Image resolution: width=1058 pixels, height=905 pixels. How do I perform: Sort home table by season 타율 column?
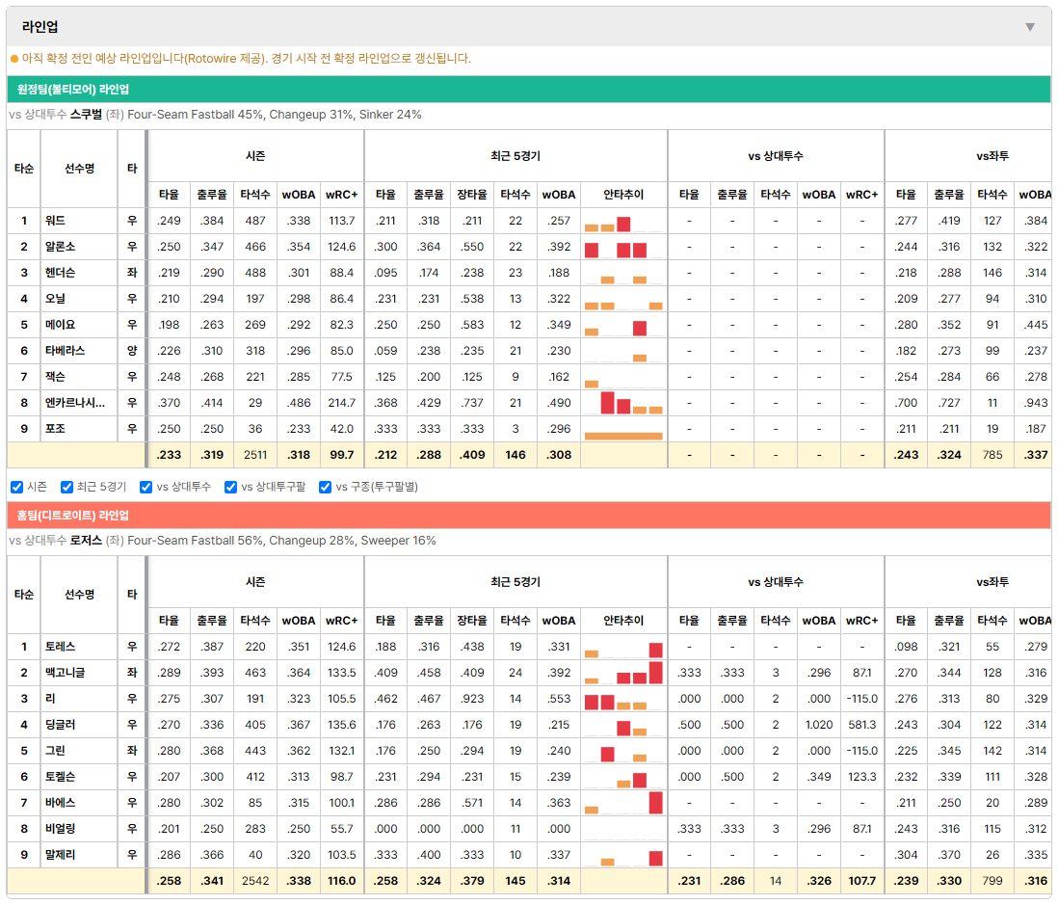click(x=169, y=621)
